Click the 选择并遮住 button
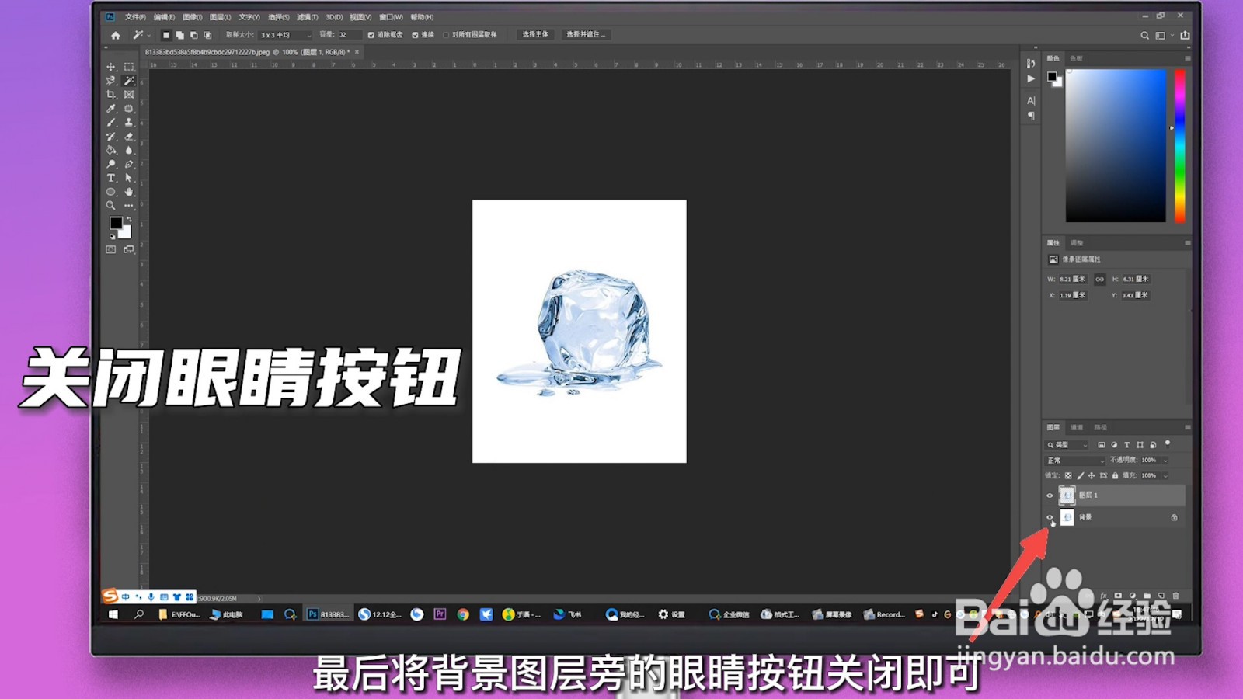This screenshot has height=699, width=1243. coord(584,34)
